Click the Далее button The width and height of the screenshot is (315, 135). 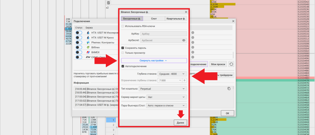[x=180, y=123]
